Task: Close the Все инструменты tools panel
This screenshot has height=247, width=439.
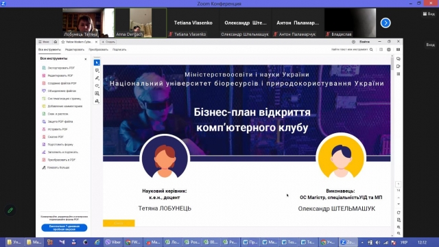Action: point(86,59)
